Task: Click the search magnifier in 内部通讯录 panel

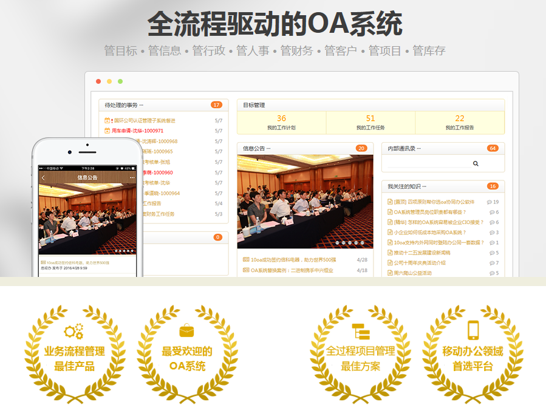Action: [x=476, y=163]
